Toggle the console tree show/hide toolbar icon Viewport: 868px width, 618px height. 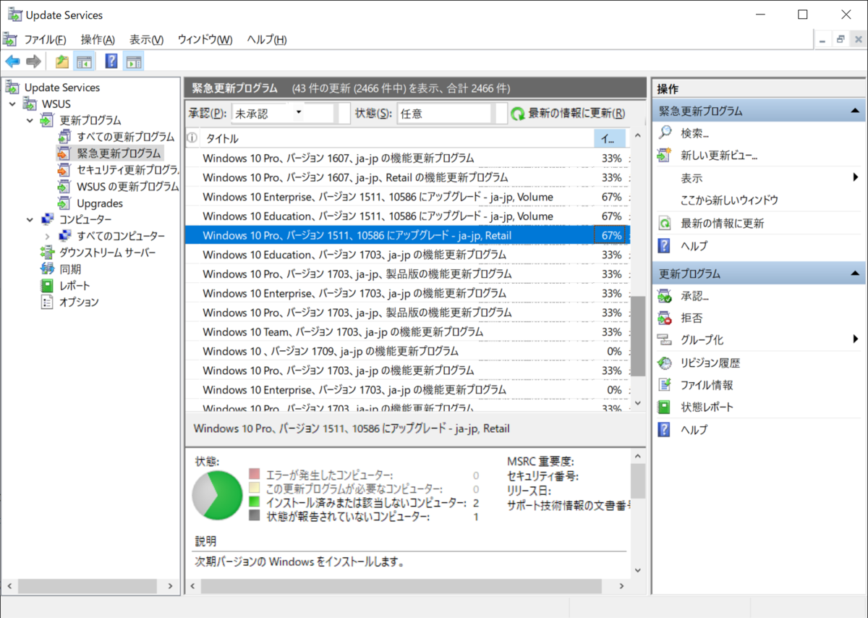85,62
